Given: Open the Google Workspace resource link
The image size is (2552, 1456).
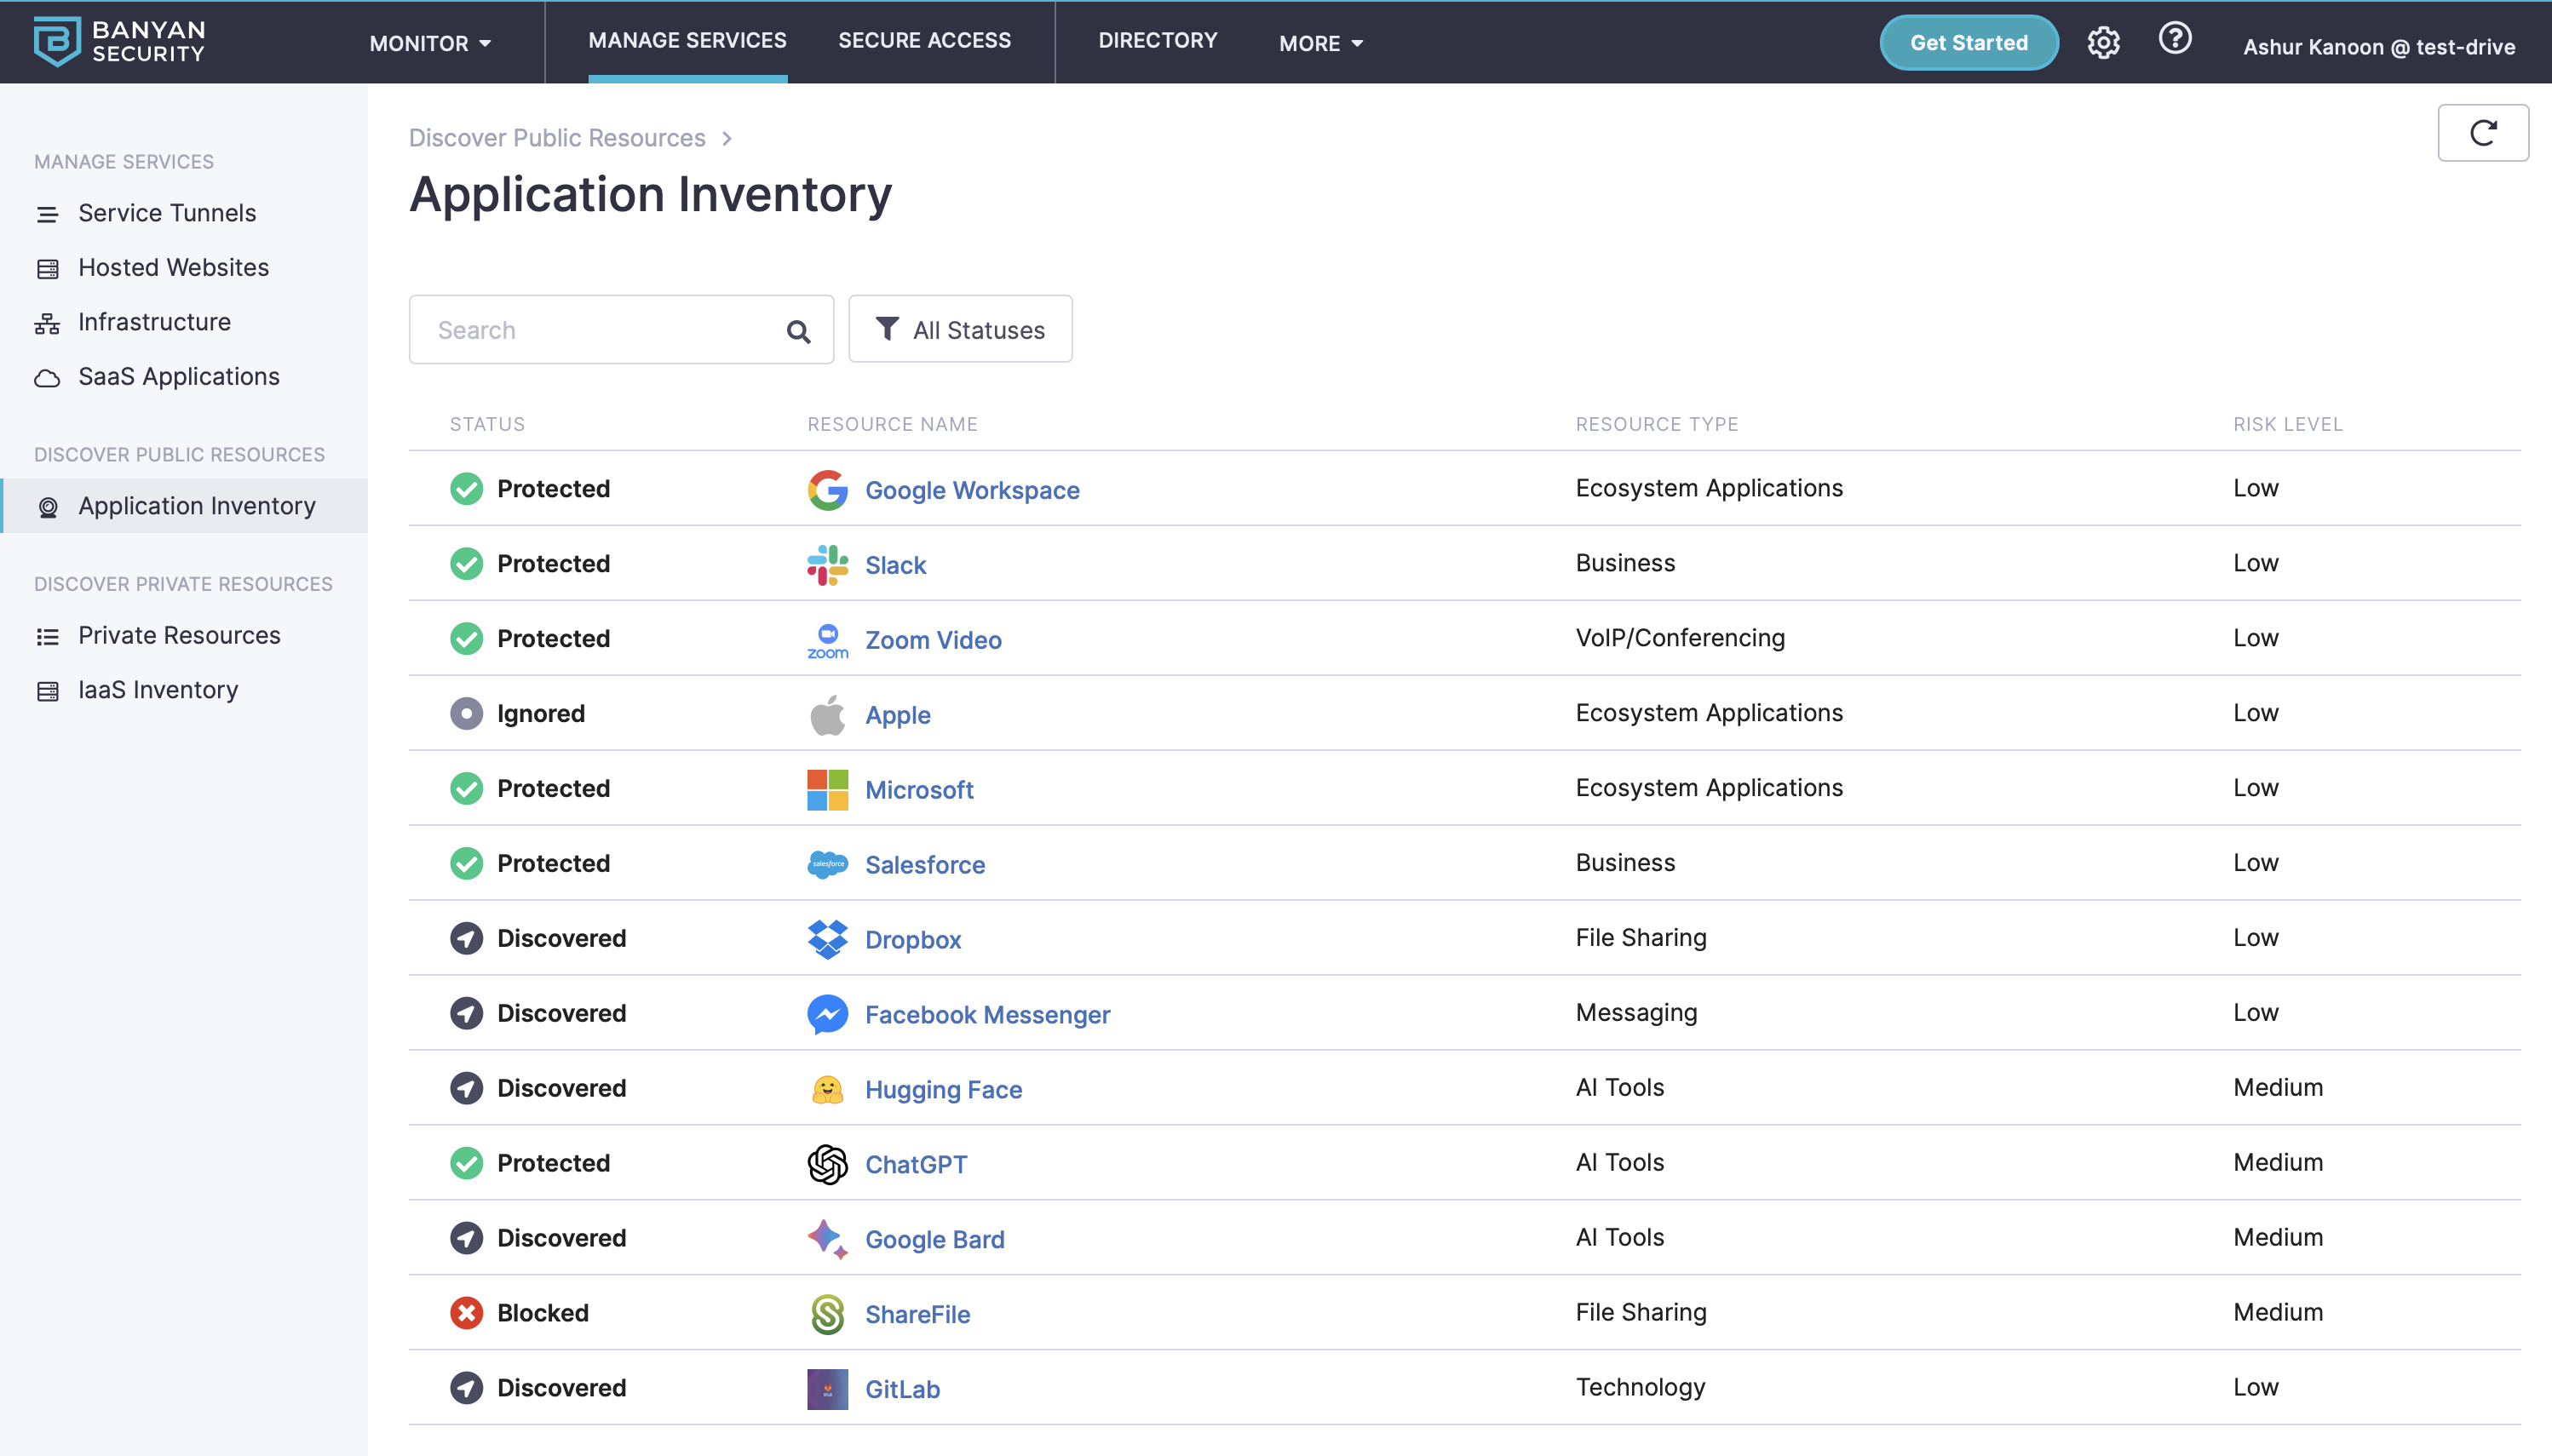Looking at the screenshot, I should pos(971,490).
